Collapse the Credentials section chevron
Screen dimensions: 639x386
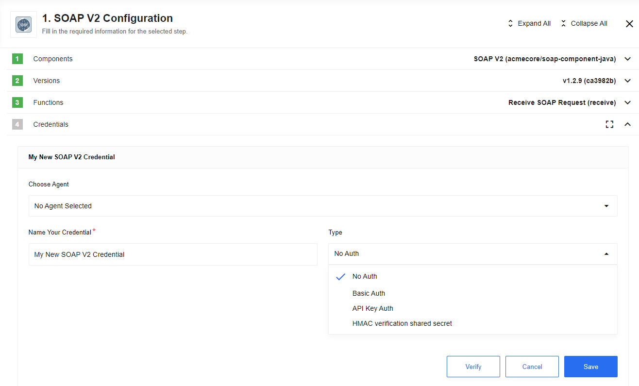(627, 124)
